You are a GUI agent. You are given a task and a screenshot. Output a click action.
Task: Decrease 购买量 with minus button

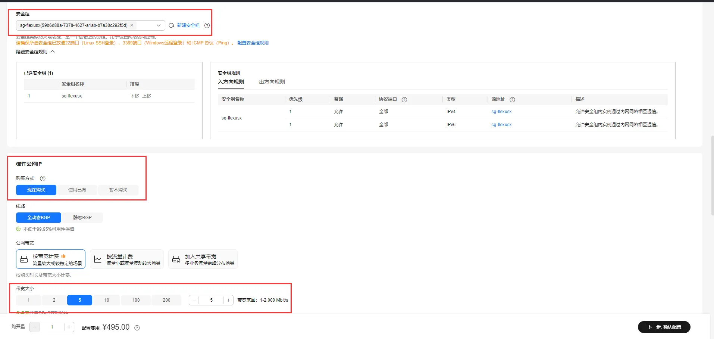[35, 327]
